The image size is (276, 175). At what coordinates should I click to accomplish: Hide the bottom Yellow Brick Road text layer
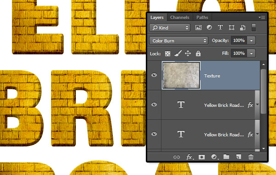click(154, 134)
